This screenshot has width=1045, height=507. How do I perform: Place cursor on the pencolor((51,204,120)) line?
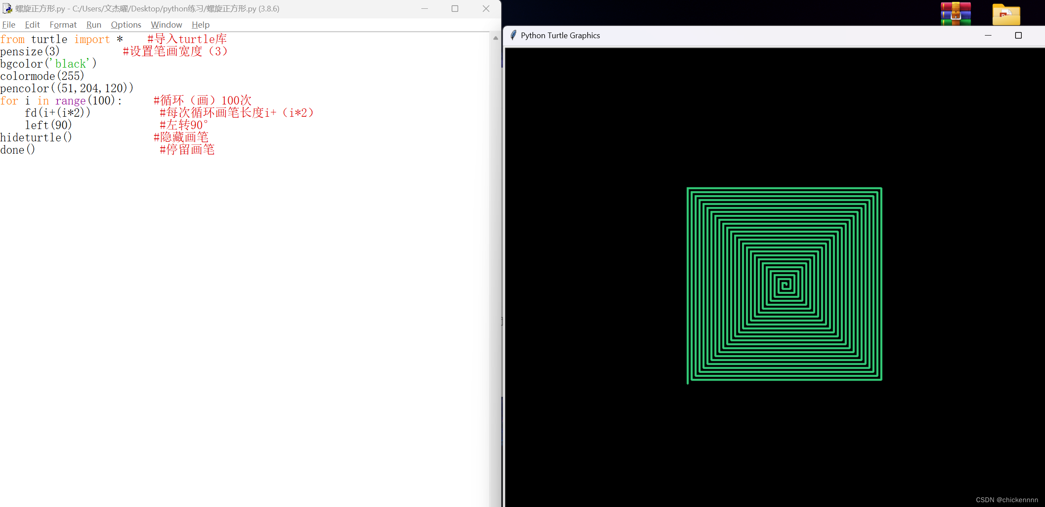point(66,88)
